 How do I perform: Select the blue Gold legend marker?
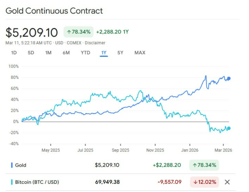[11, 165]
